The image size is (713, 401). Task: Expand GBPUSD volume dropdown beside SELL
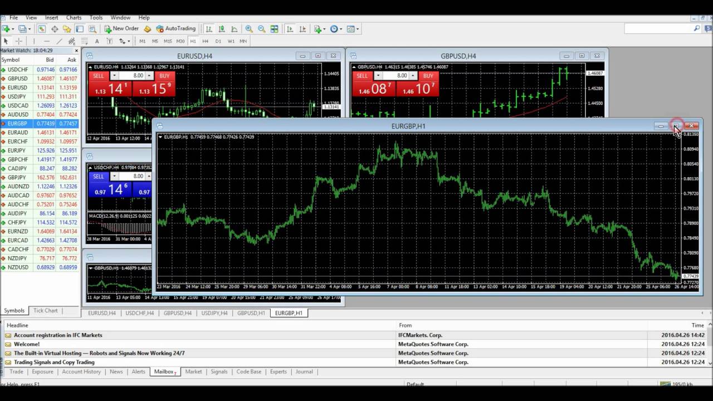coord(378,76)
